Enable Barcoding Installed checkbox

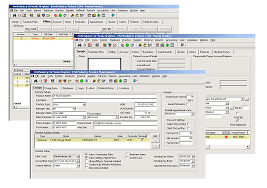[87, 168]
